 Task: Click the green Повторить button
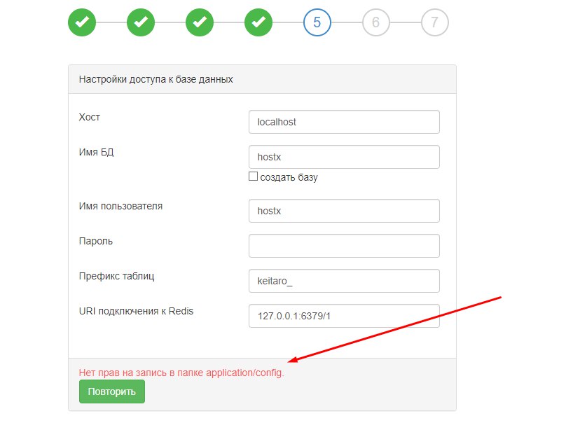(112, 391)
